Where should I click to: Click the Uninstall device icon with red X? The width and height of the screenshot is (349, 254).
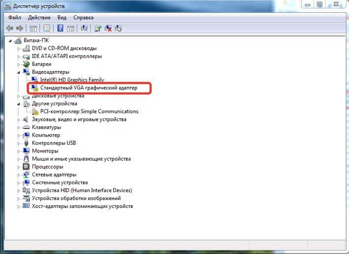point(108,28)
